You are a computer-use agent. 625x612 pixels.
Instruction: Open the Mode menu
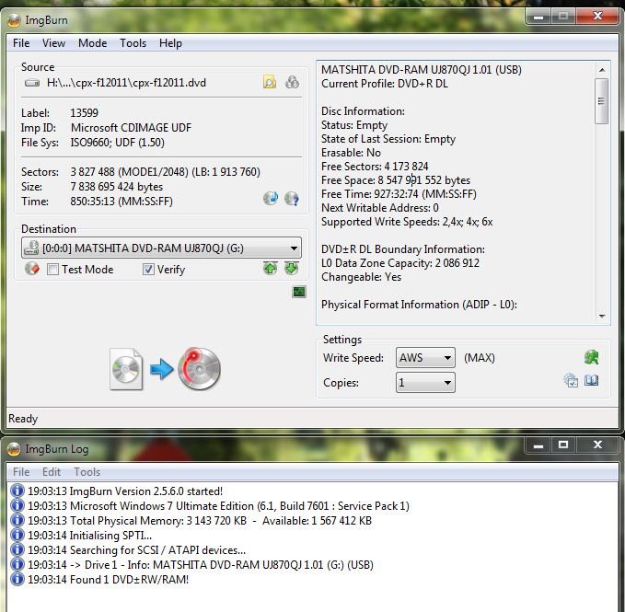(x=92, y=43)
